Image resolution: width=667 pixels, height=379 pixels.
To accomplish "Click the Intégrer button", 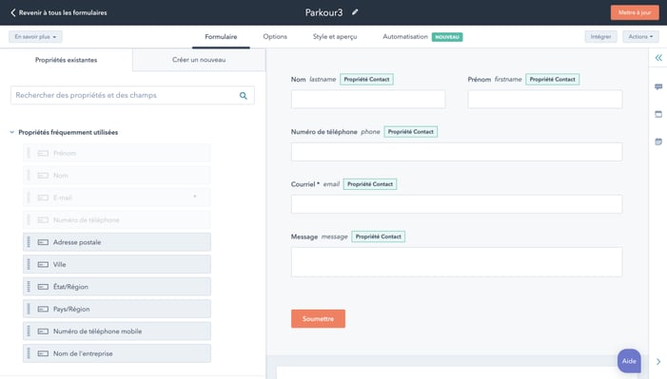I will tap(600, 36).
